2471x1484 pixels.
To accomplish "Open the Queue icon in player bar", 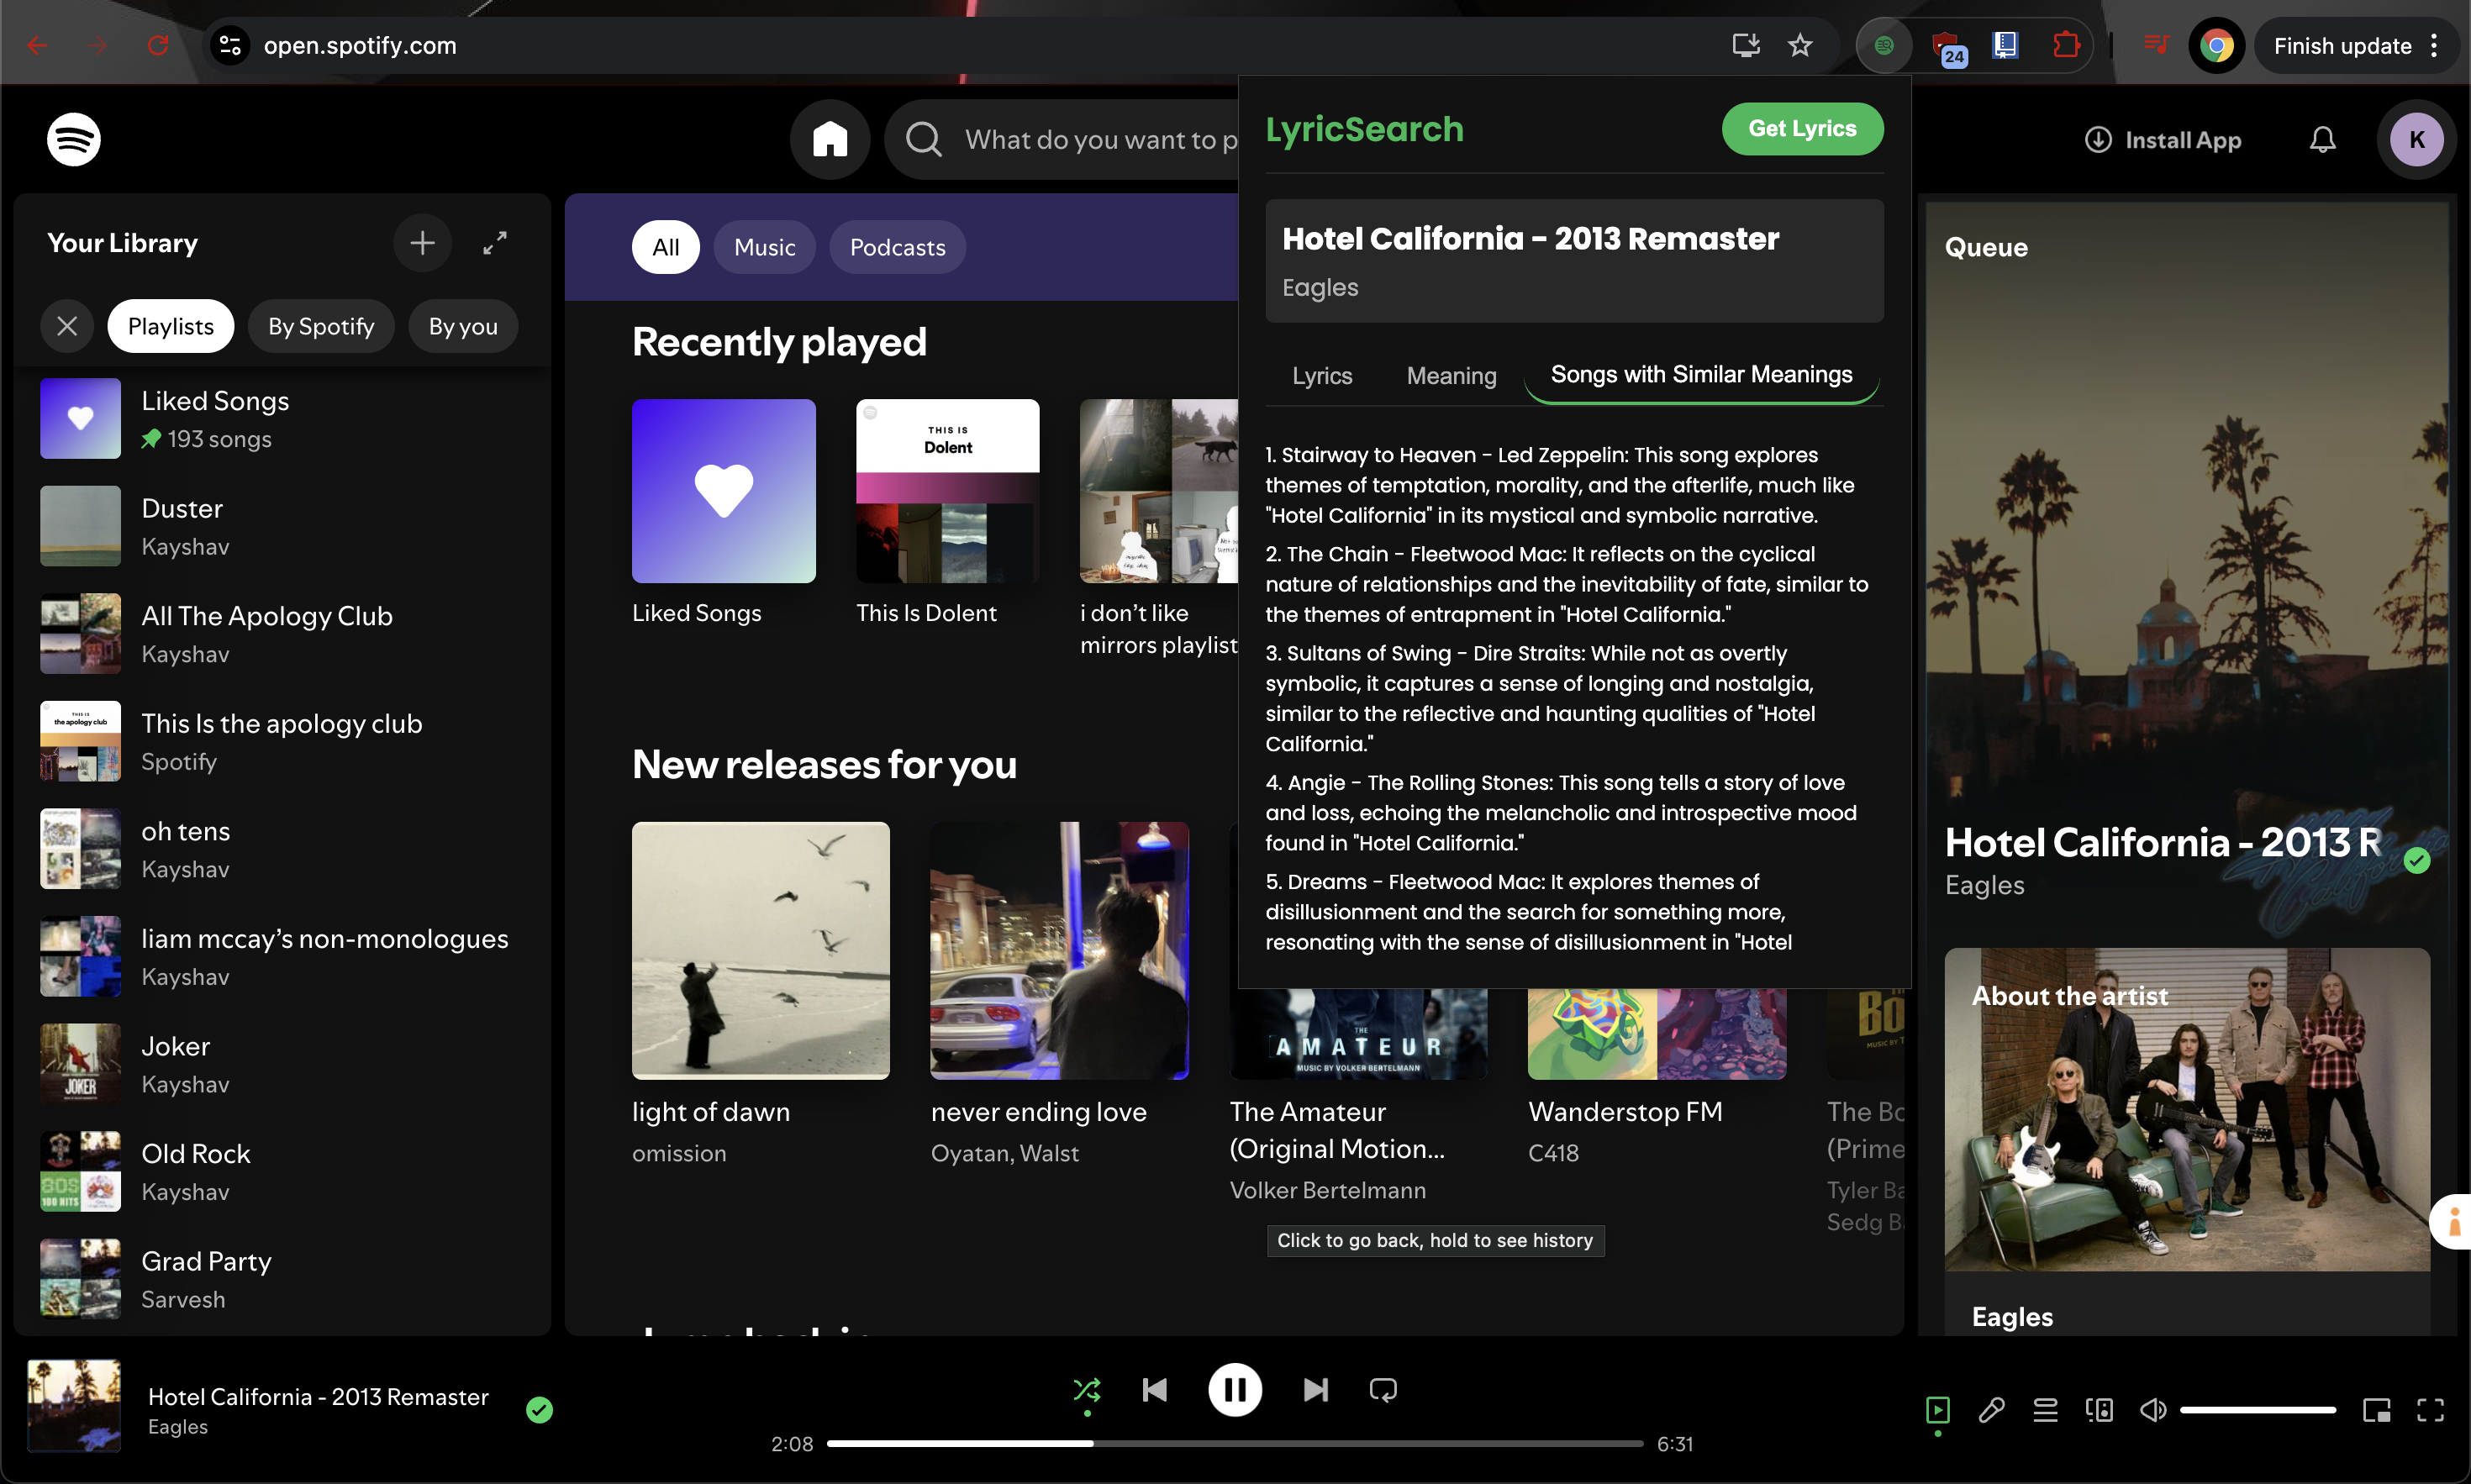I will click(2045, 1410).
